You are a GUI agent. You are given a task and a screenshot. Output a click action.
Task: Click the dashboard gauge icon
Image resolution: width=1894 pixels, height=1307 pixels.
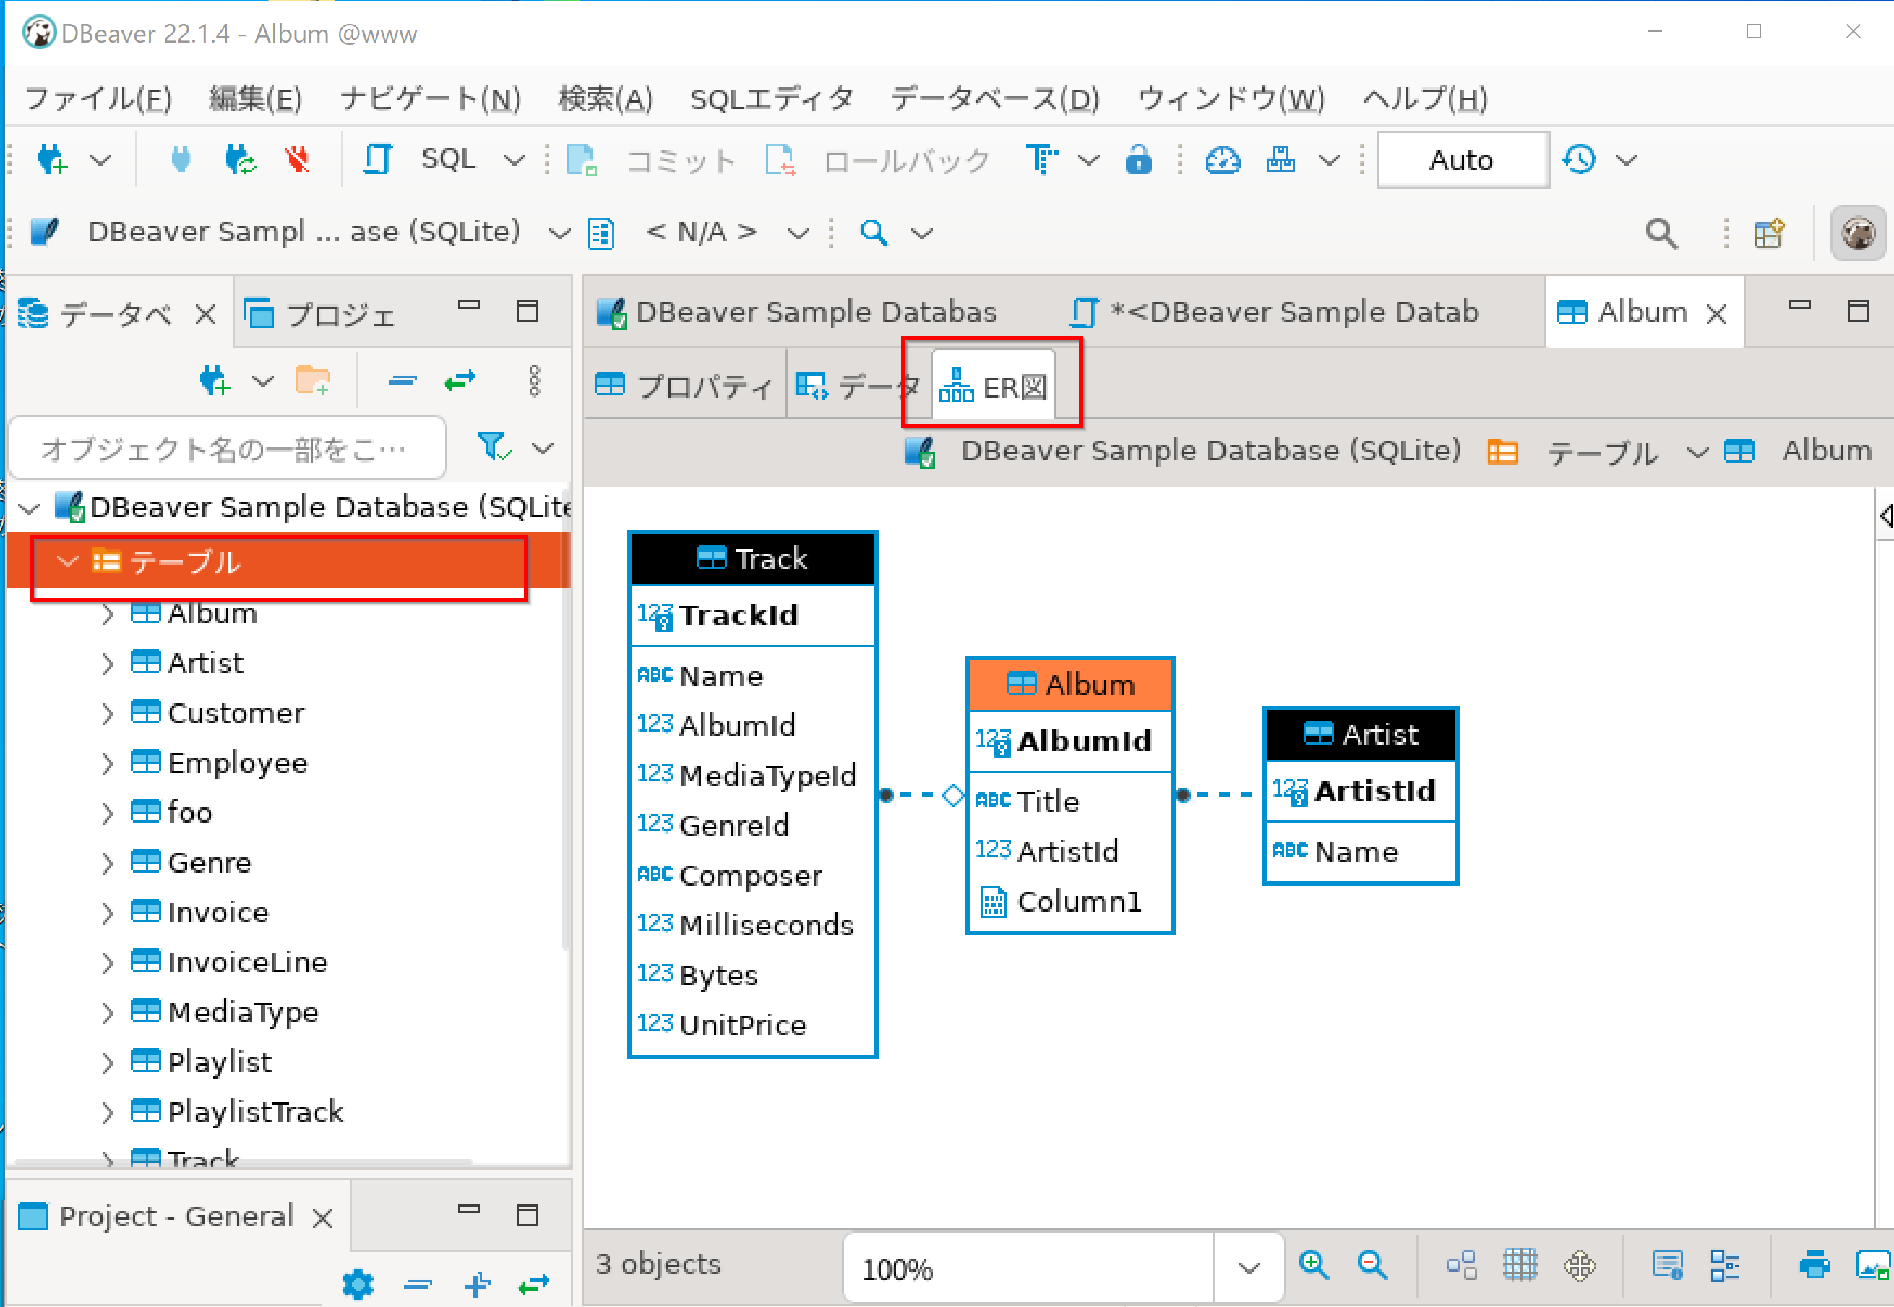point(1222,160)
